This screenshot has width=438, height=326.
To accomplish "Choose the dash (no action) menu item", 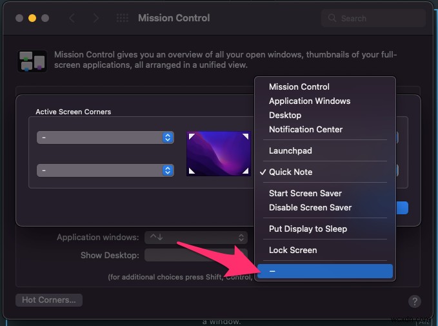I will click(x=325, y=271).
